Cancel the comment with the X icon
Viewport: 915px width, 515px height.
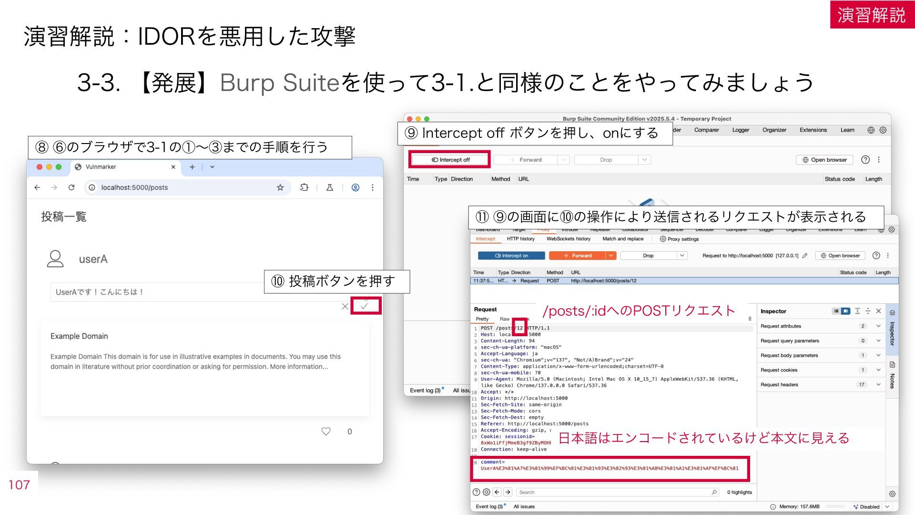pos(345,307)
